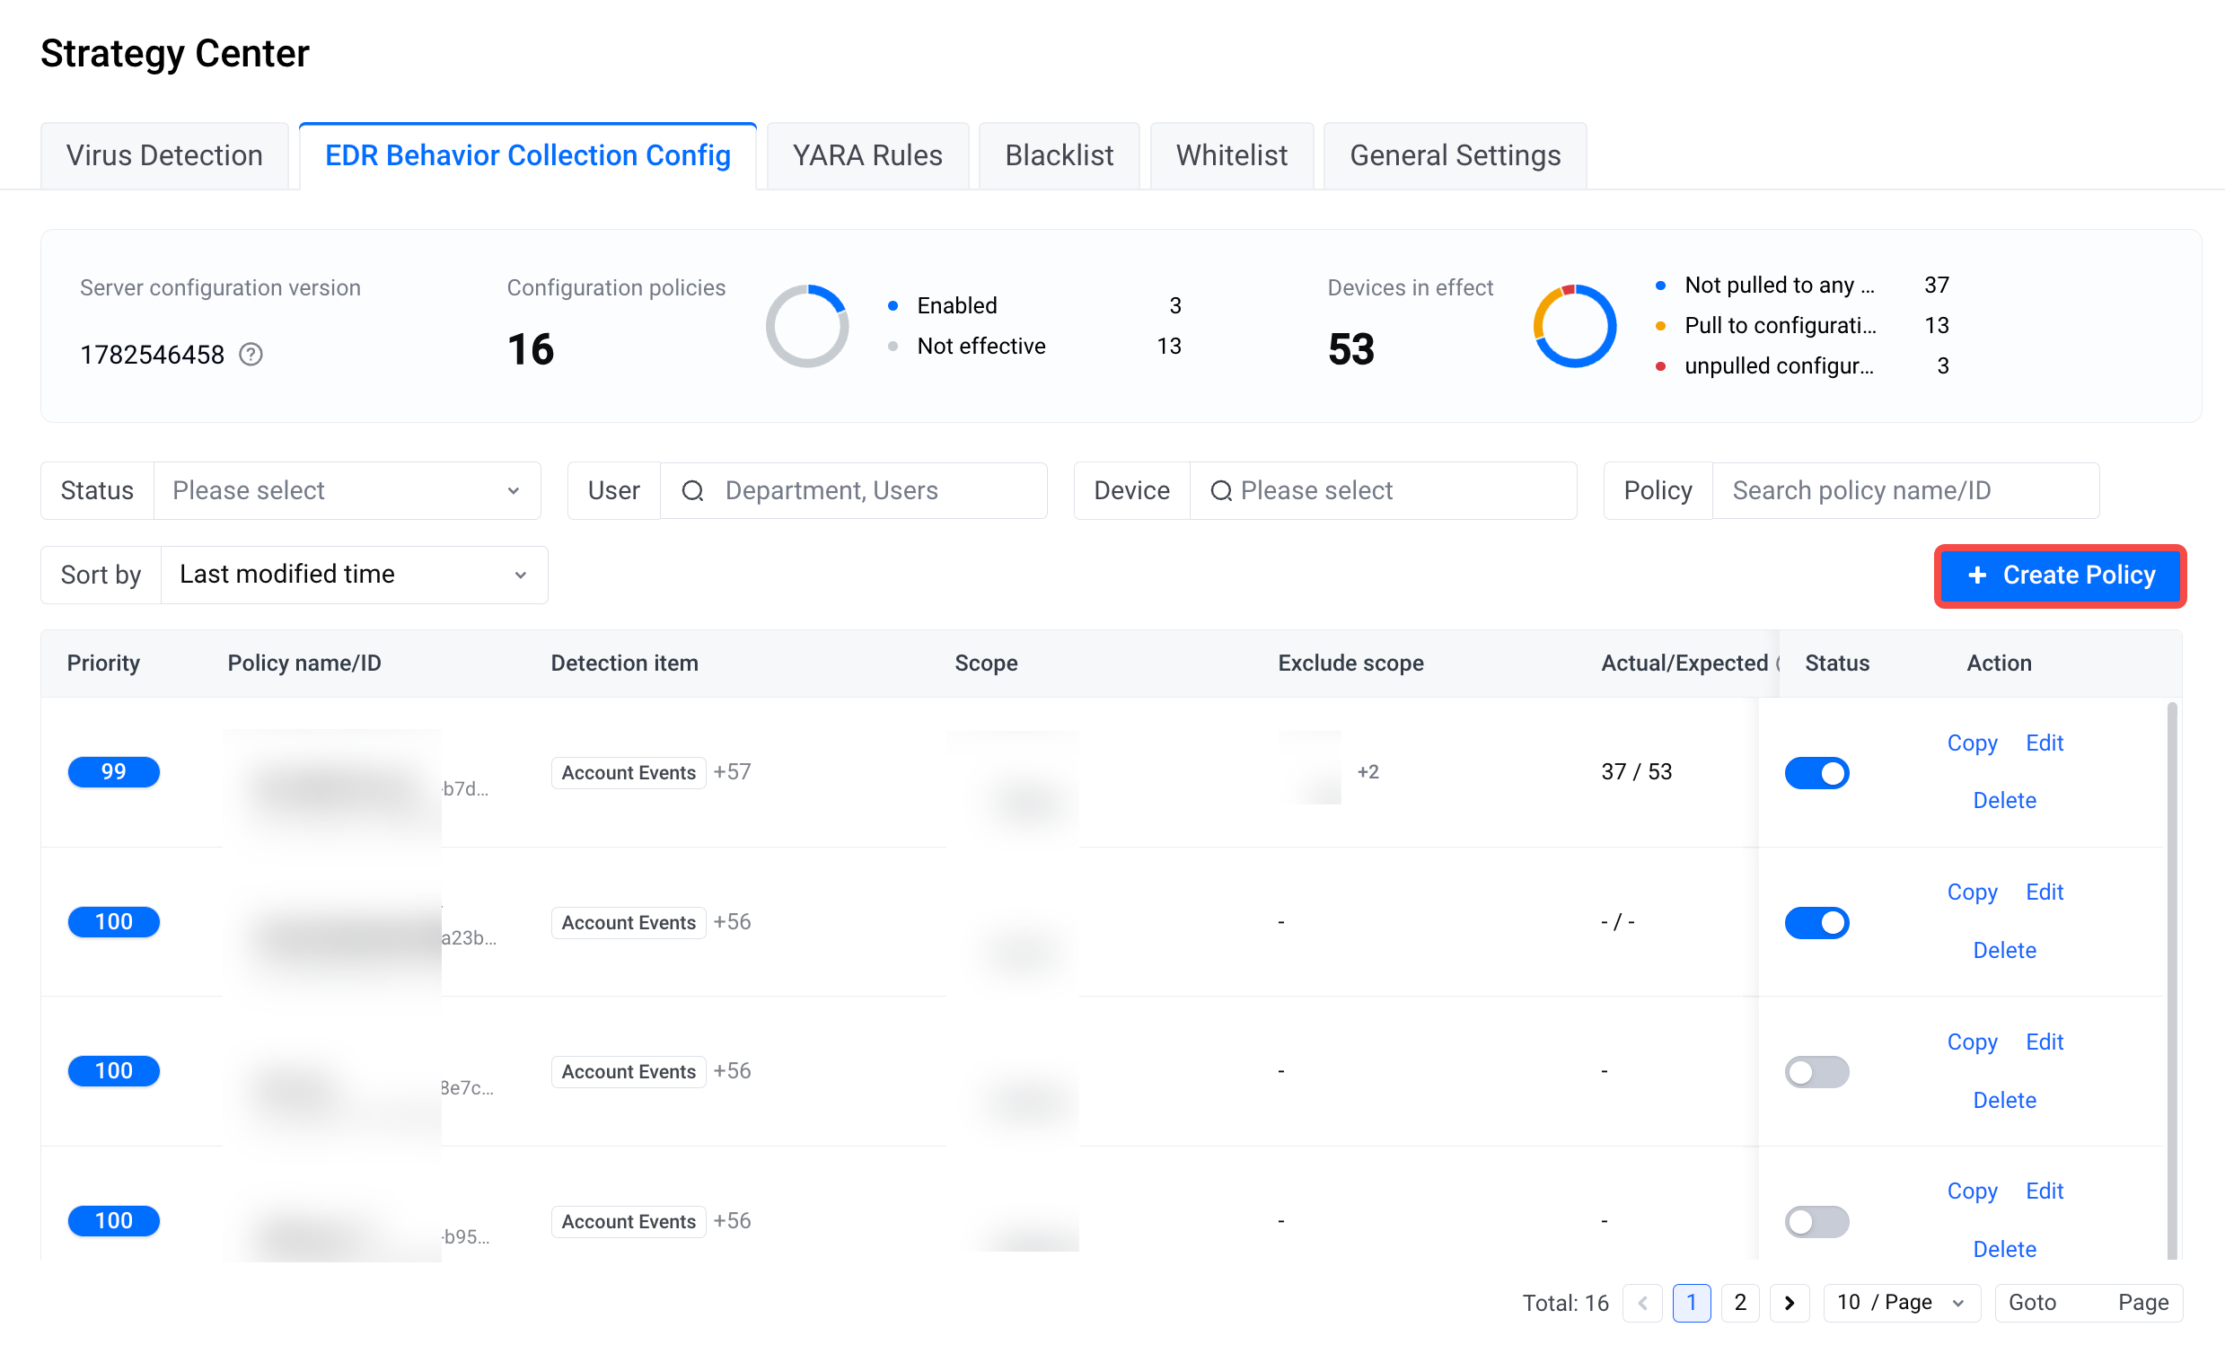
Task: Click the help icon beside server configuration version
Action: pos(251,355)
